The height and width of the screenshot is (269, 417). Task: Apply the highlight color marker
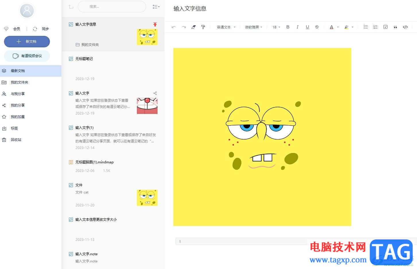pos(346,27)
